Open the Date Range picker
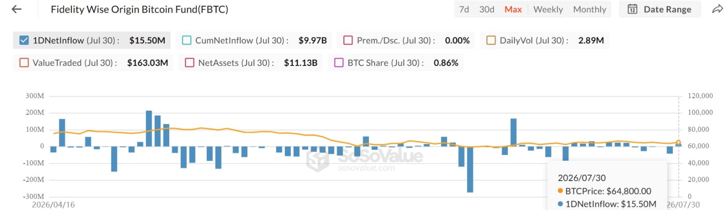724x210 pixels. pos(659,9)
